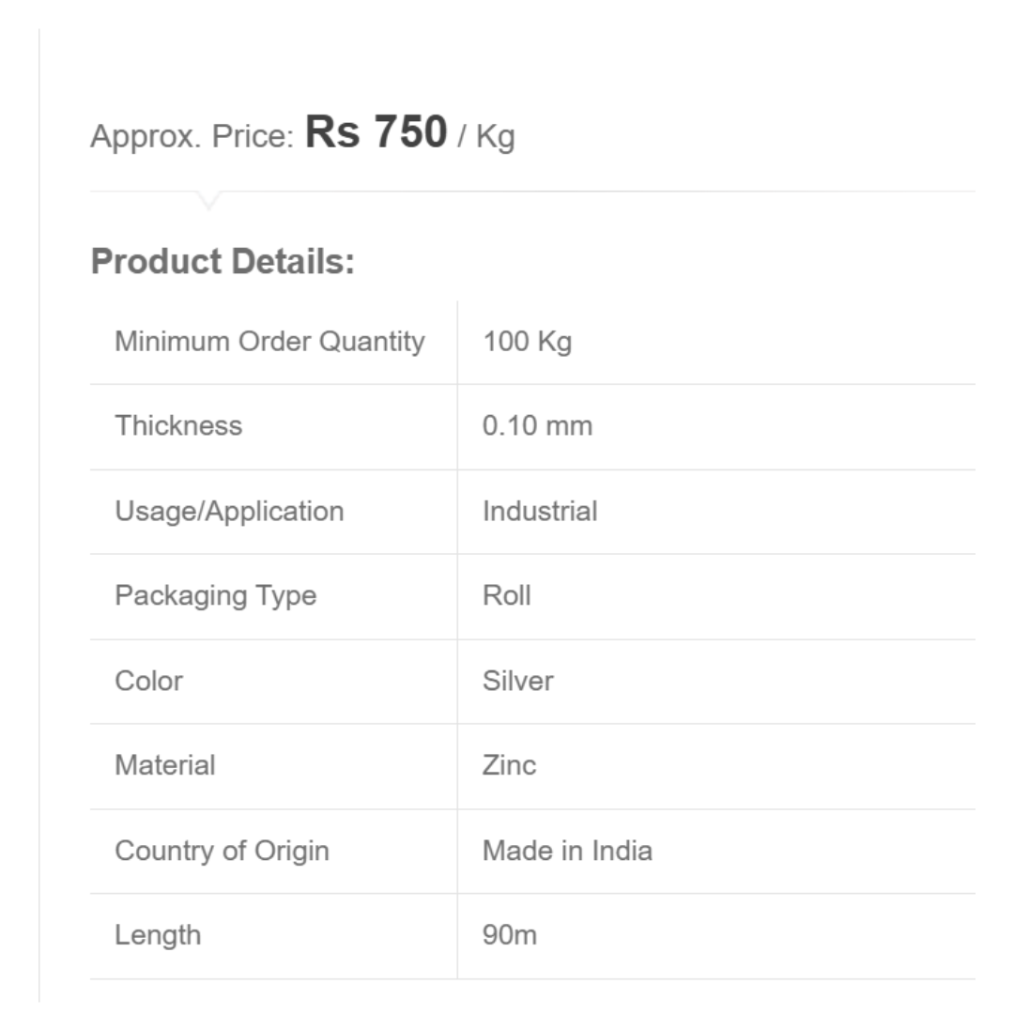Click the Usage/Application label

[x=229, y=512]
